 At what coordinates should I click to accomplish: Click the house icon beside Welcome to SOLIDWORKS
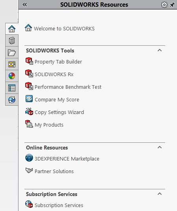(x=28, y=28)
